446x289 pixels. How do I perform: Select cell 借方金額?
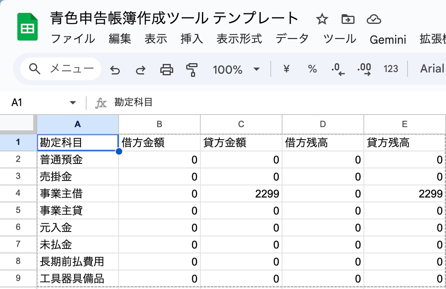point(159,142)
